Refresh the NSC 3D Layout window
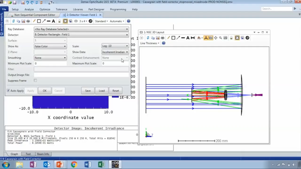 tap(148, 38)
